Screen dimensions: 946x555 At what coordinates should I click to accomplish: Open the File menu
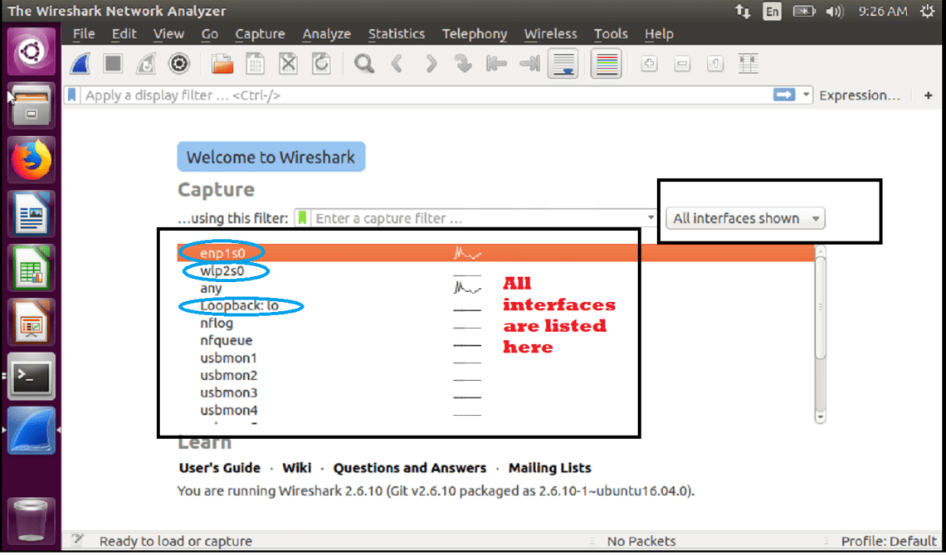point(83,34)
